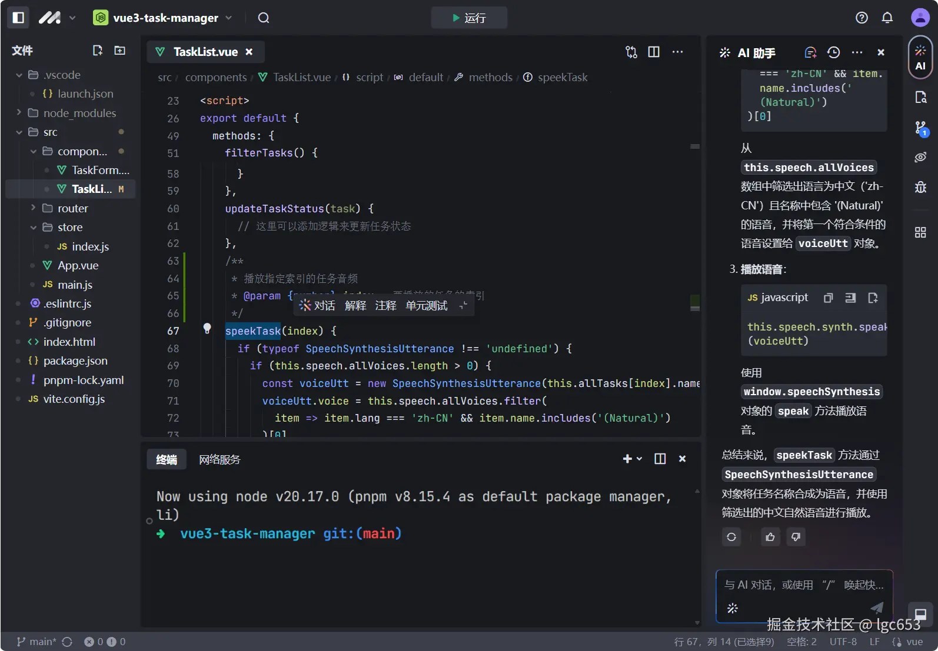Copy the javascript code snippet

click(x=828, y=298)
